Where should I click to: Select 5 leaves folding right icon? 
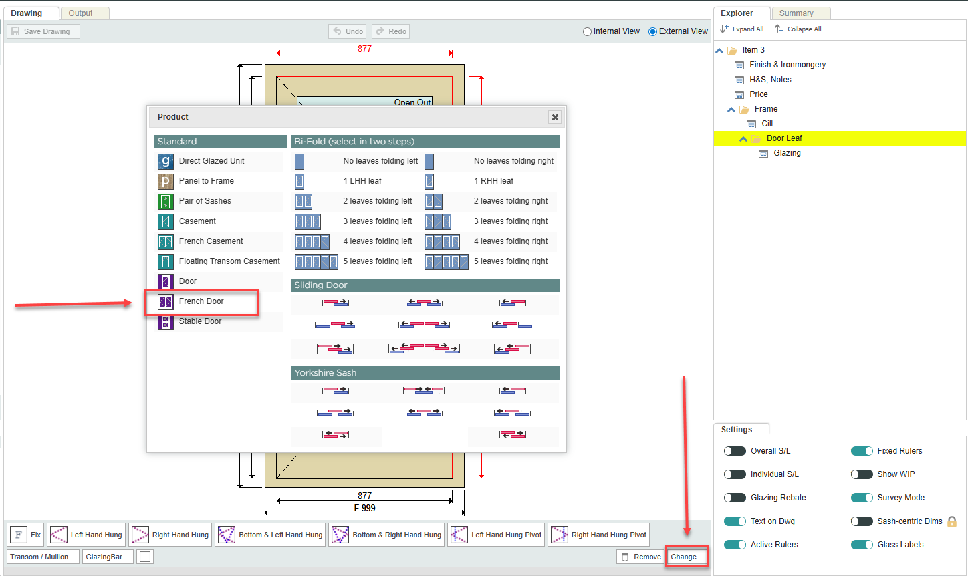tap(446, 262)
